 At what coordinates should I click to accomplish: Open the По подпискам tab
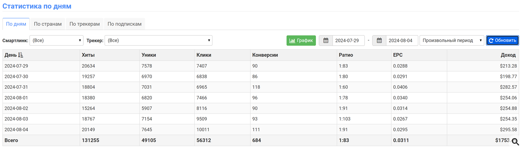pyautogui.click(x=124, y=24)
